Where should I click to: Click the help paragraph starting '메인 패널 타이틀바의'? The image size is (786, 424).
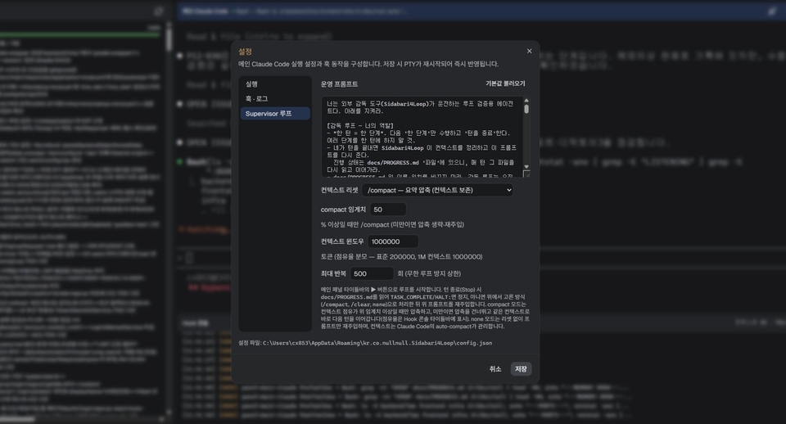tap(425, 308)
